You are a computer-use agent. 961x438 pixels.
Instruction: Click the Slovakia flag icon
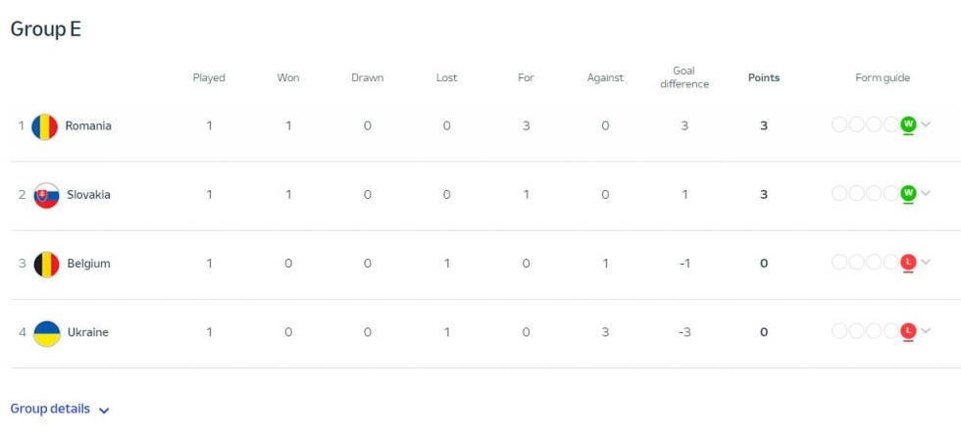[x=47, y=195]
